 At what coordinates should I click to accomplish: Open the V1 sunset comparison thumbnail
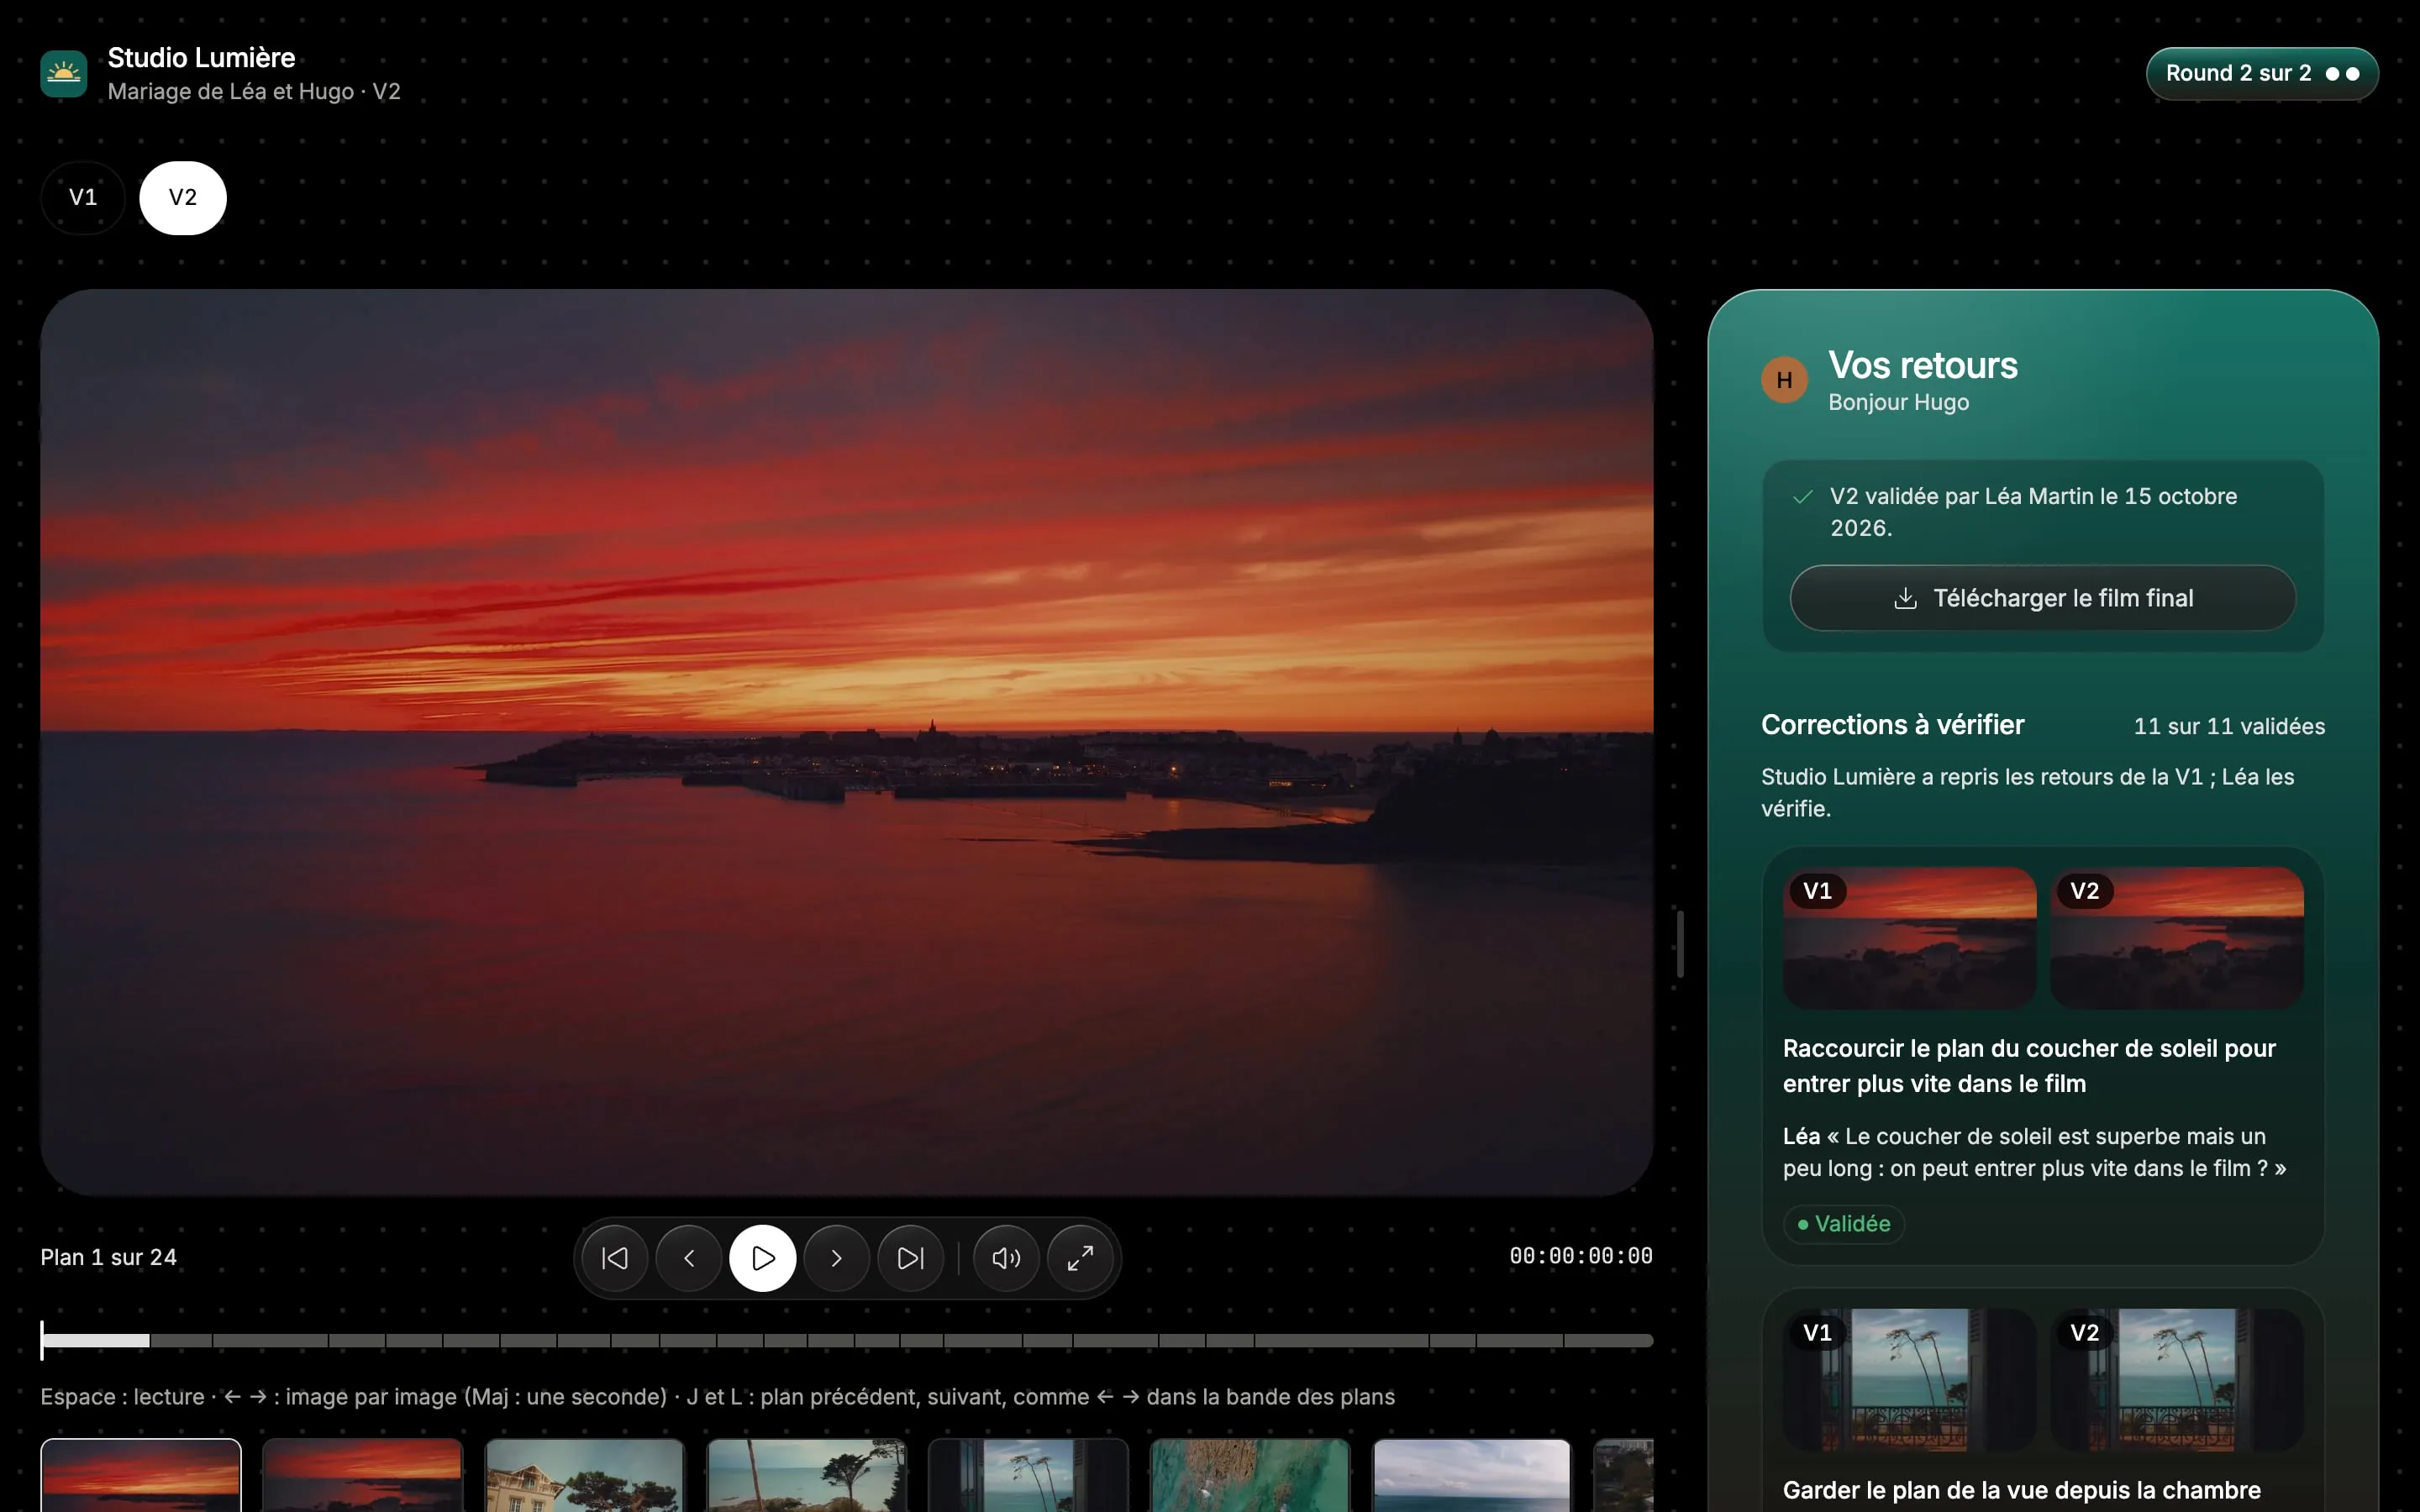pyautogui.click(x=1910, y=937)
